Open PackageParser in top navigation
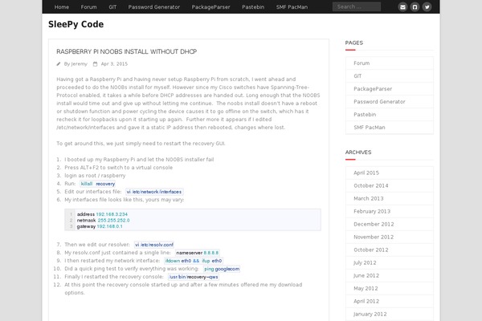The width and height of the screenshot is (482, 321). coord(210,6)
